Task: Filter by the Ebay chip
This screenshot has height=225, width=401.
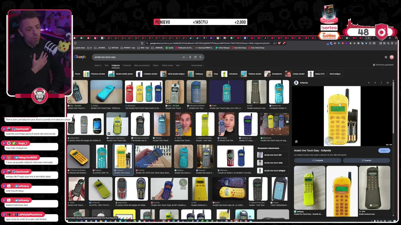Action: pos(213,74)
